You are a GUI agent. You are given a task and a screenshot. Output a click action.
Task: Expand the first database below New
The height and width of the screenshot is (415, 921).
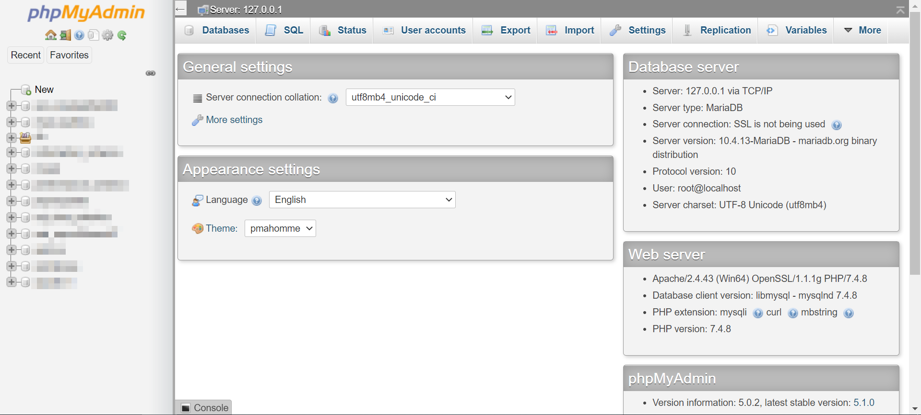(12, 106)
